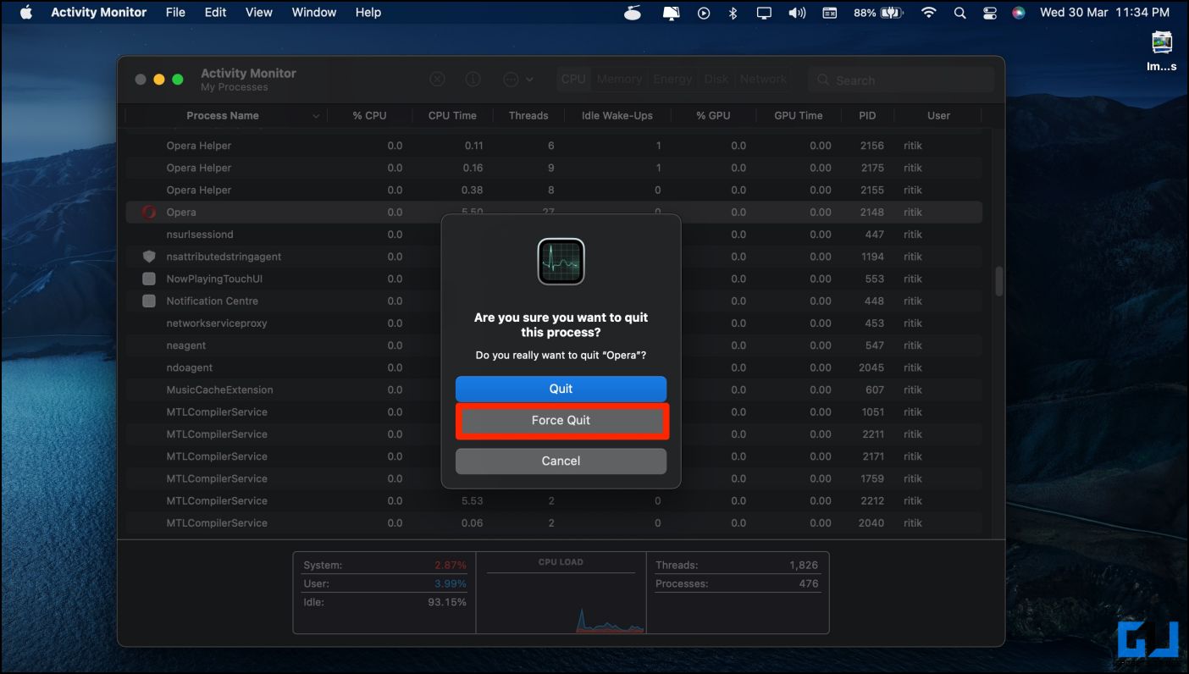Viewport: 1189px width, 674px height.
Task: Select Opera Helper with PID 2156
Action: pos(554,146)
